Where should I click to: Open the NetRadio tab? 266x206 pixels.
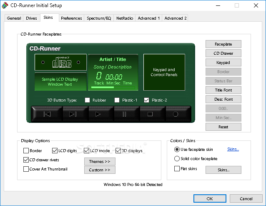tap(125, 18)
